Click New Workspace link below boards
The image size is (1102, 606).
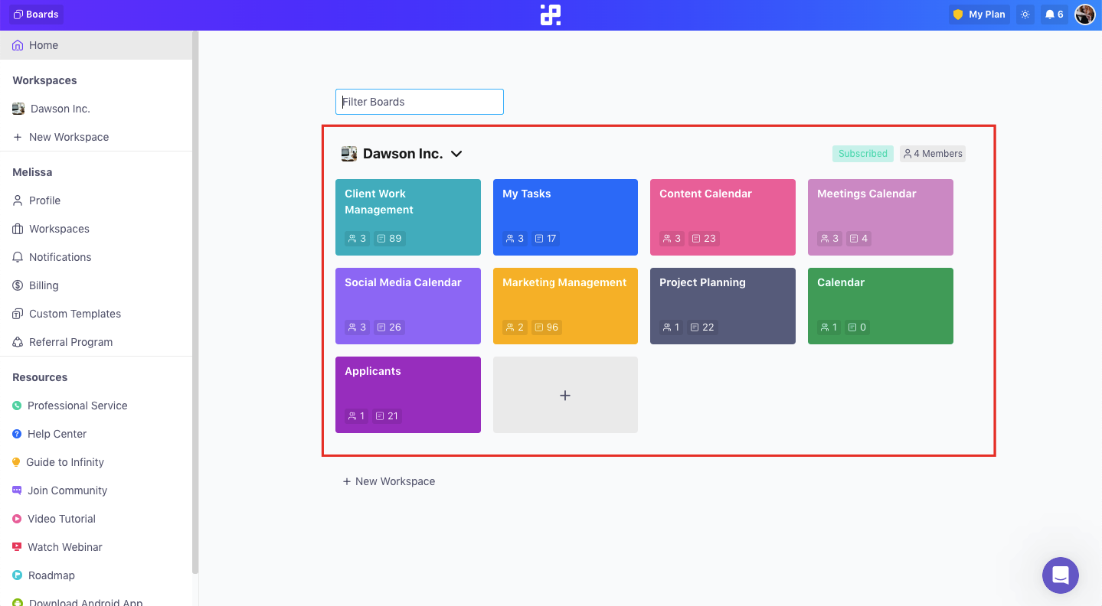[389, 481]
